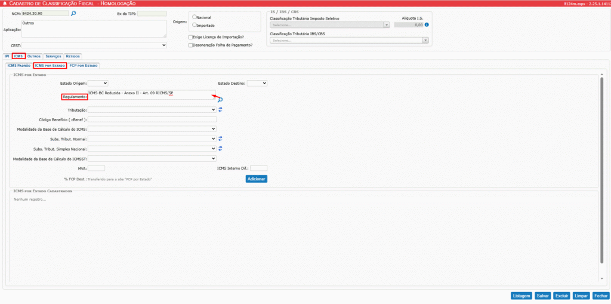Click refresh icon beside Subs. Tribut. Simples Nacional
The image size is (611, 304).
pos(220,148)
